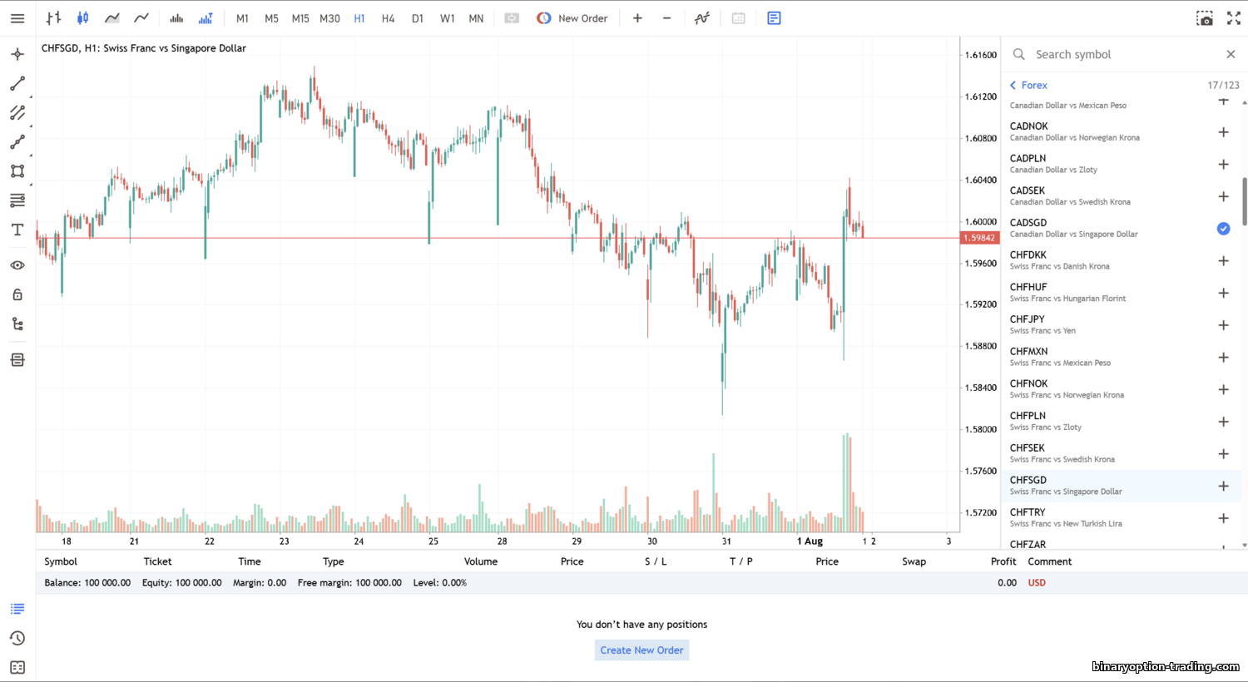
Task: Open the hamburger main menu
Action: (17, 18)
